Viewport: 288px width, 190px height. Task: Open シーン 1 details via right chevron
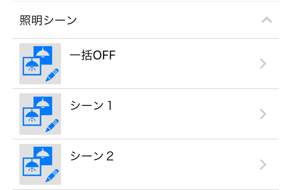click(x=263, y=114)
